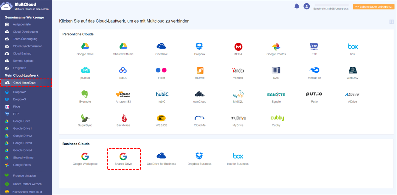
Task: Click the Lebensdauer unbegrenzt button
Action: pos(374,7)
